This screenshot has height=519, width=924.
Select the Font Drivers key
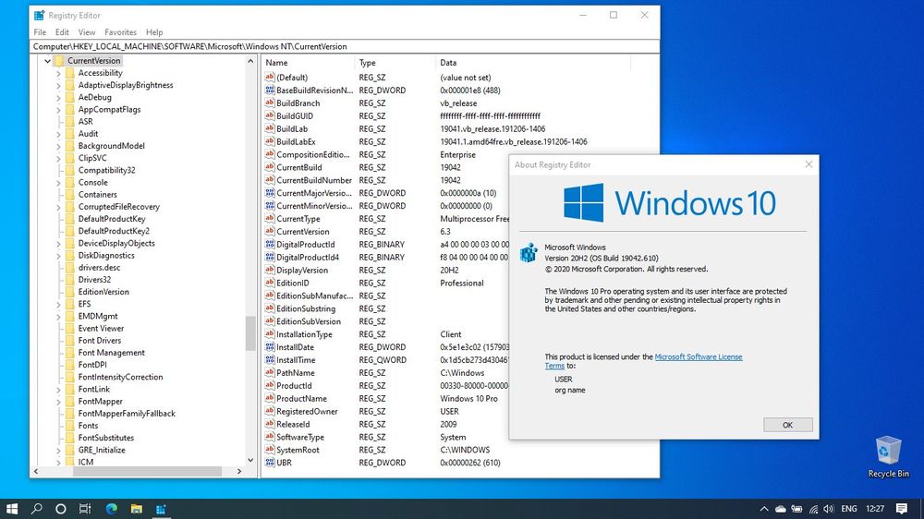pyautogui.click(x=99, y=341)
